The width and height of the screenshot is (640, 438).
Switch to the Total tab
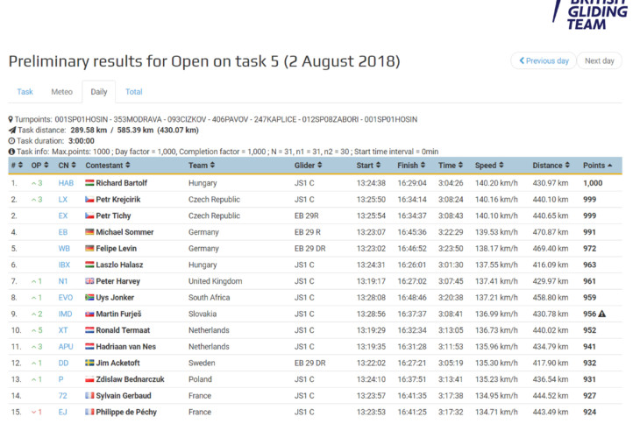pyautogui.click(x=133, y=91)
